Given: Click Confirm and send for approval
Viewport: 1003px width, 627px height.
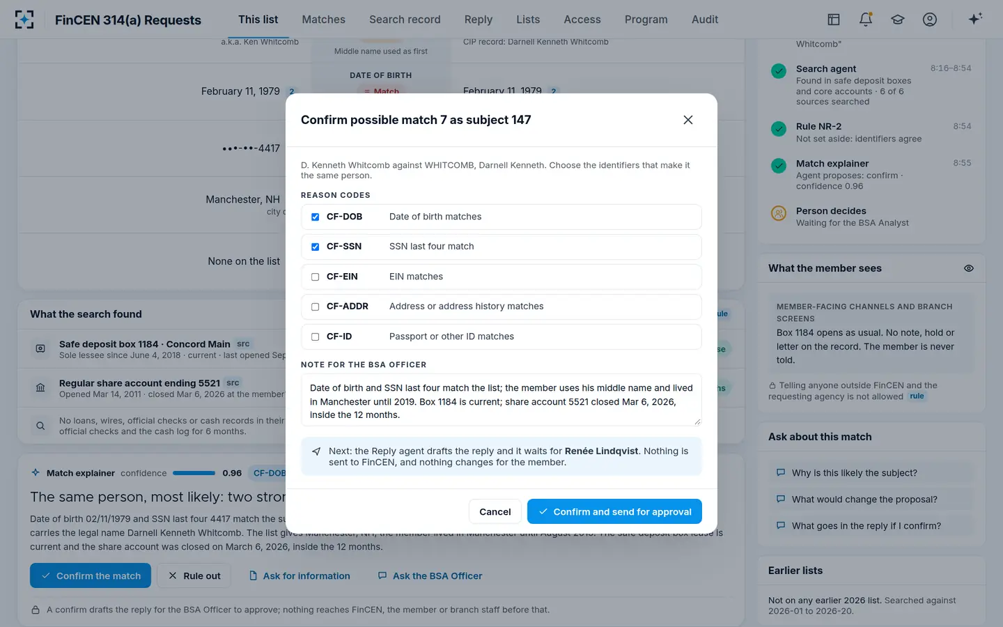Looking at the screenshot, I should click(614, 511).
